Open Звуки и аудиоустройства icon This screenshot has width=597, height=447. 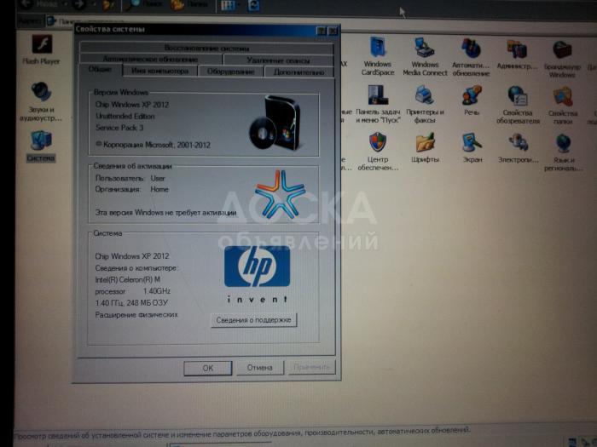coord(41,101)
